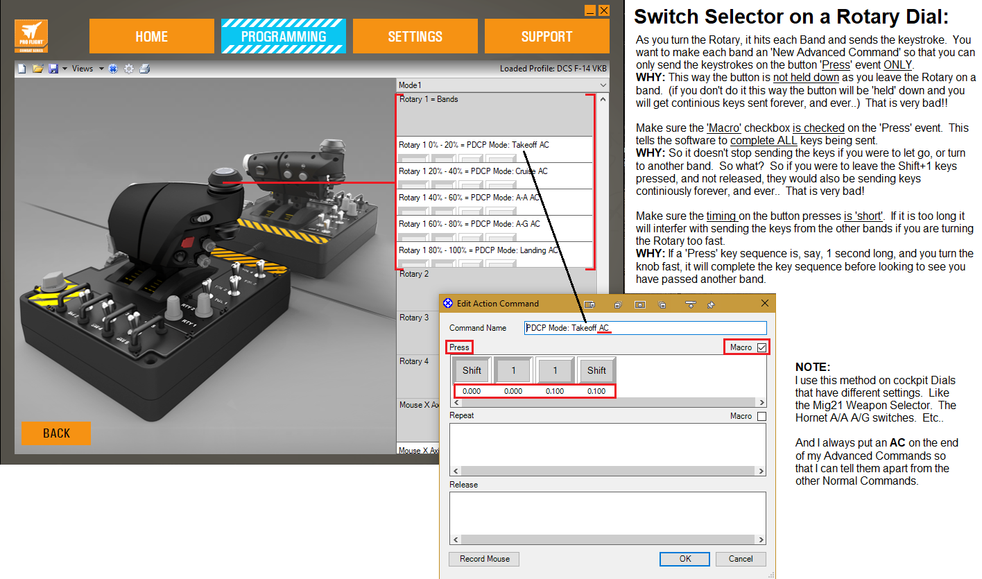Click the Command Name input field
The image size is (982, 579).
pyautogui.click(x=646, y=328)
